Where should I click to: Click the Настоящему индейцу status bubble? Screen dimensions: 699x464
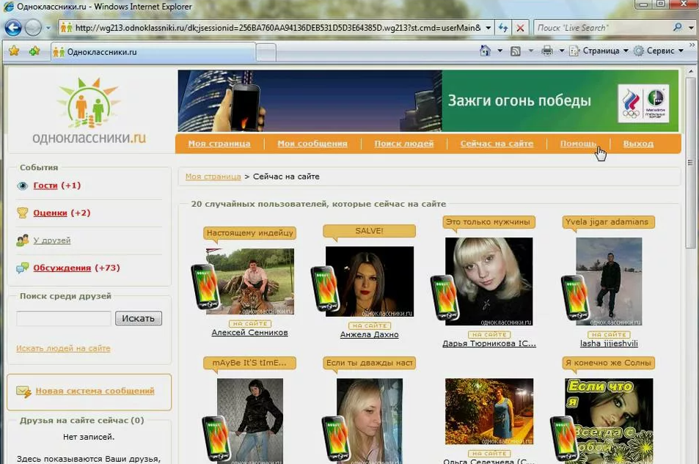click(x=249, y=233)
